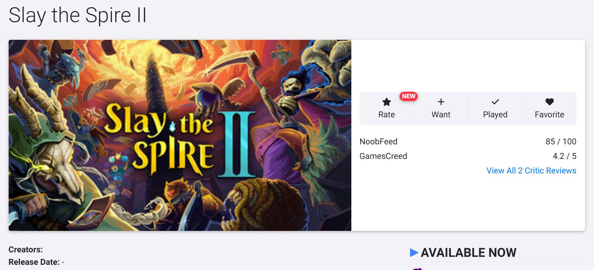Select the Rate label text
The height and width of the screenshot is (270, 594).
[x=386, y=115]
